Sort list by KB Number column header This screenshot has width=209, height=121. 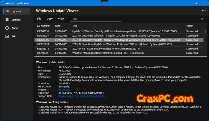(43, 26)
